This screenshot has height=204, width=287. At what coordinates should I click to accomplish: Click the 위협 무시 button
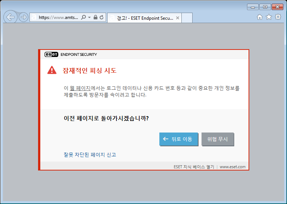coord(218,139)
